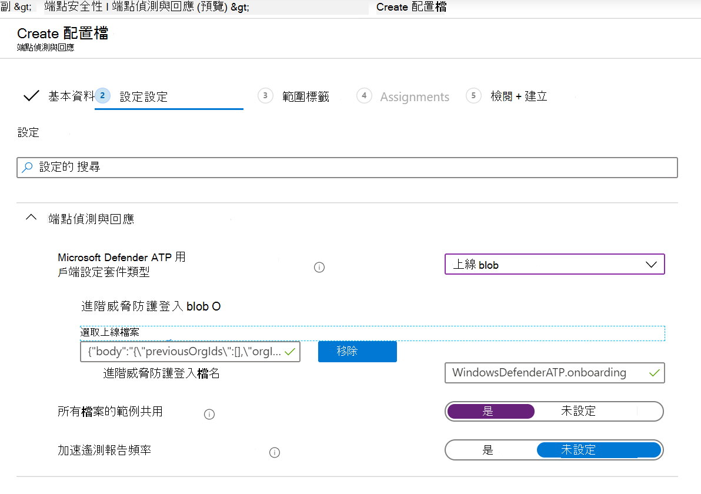
Task: Click info icon beside Microsoft Defender ATP package type
Action: [x=319, y=268]
